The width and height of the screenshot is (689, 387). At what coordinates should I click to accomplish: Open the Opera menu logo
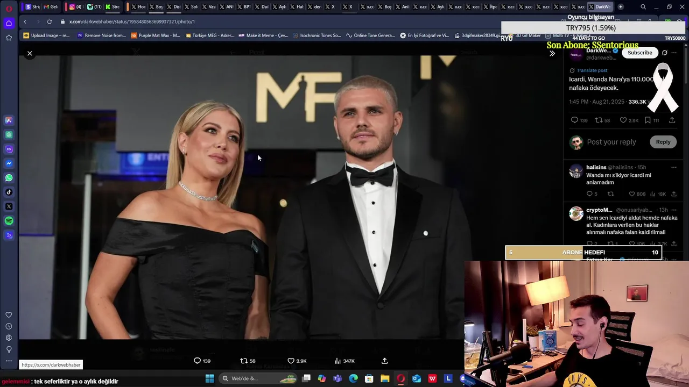tap(9, 8)
